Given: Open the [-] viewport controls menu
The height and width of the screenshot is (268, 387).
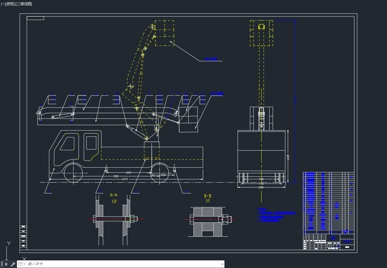Looking at the screenshot, I should [x=4, y=4].
